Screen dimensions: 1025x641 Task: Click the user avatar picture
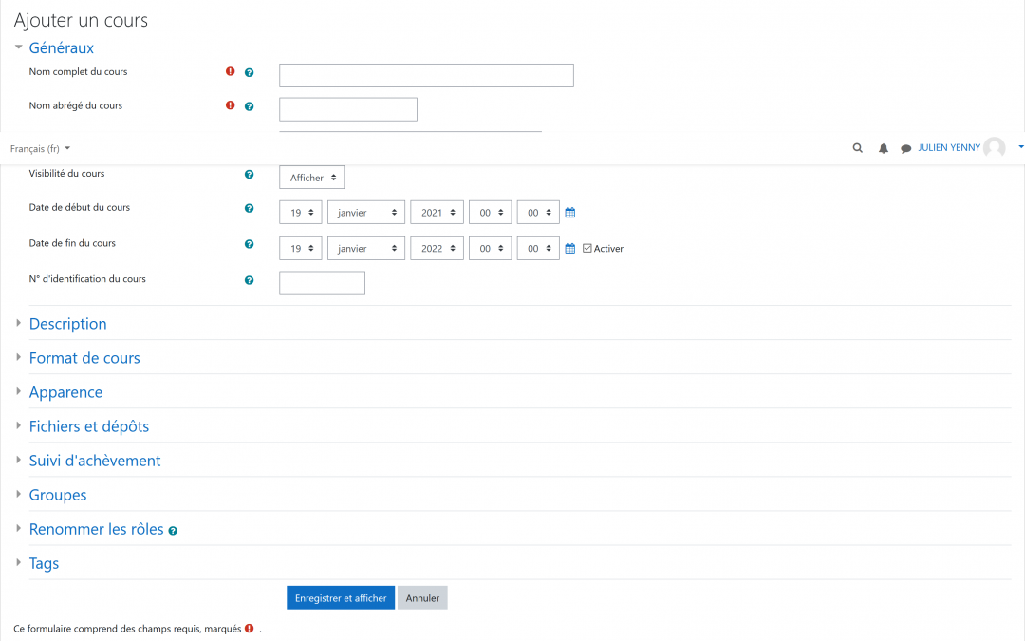(995, 148)
